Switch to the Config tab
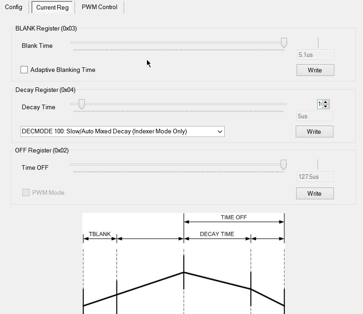Screen dimensions: 363x314 click(14, 7)
